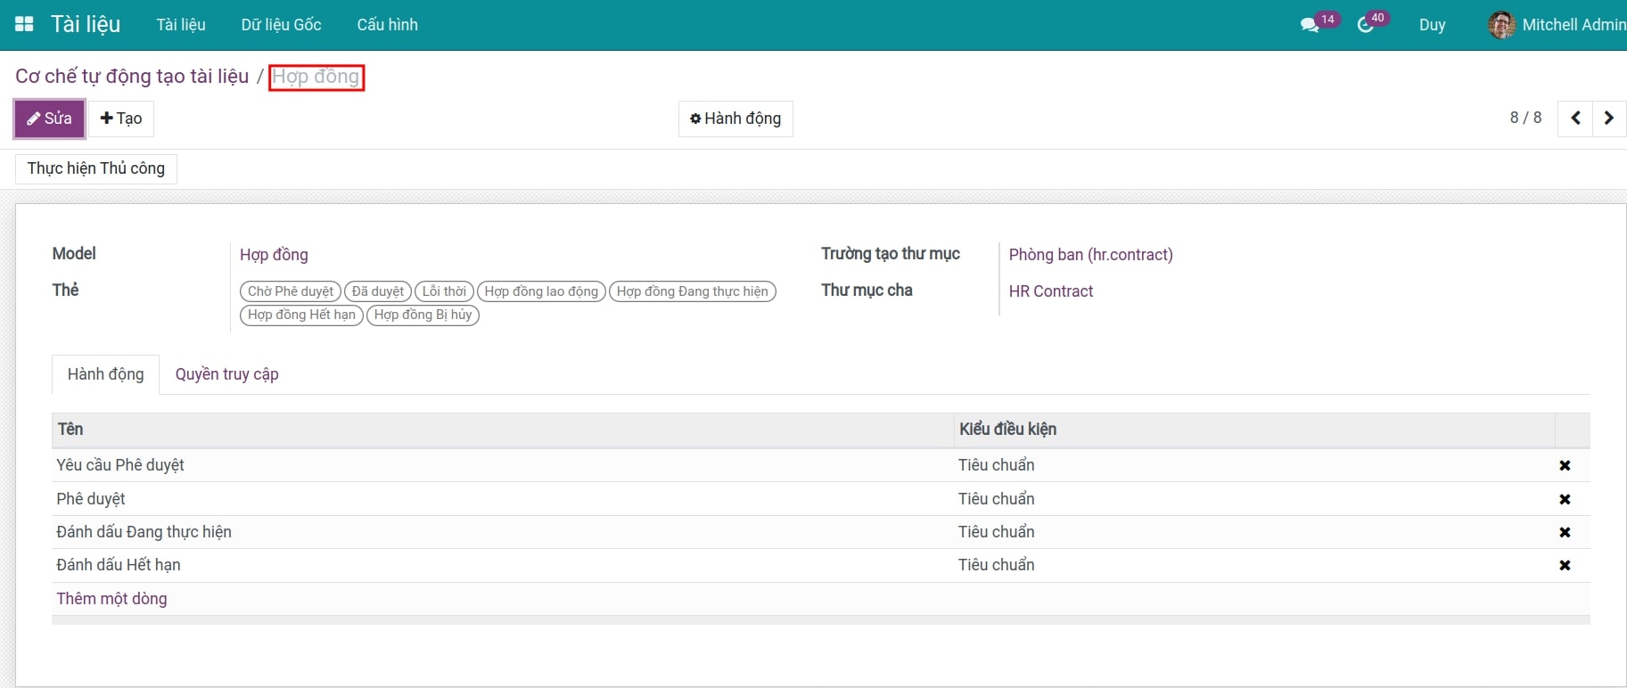1627x688 pixels.
Task: Select the Hành động tab
Action: 105,374
